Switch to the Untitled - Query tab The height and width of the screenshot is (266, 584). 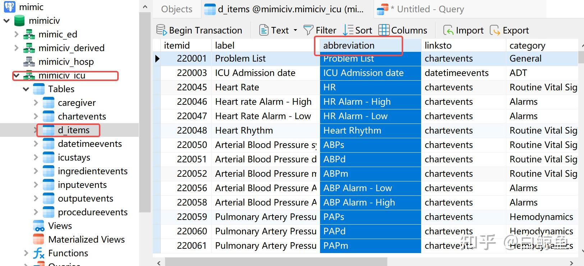coord(430,9)
